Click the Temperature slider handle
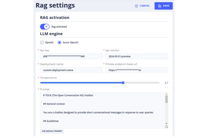This screenshot has width=208, height=138. [123, 83]
